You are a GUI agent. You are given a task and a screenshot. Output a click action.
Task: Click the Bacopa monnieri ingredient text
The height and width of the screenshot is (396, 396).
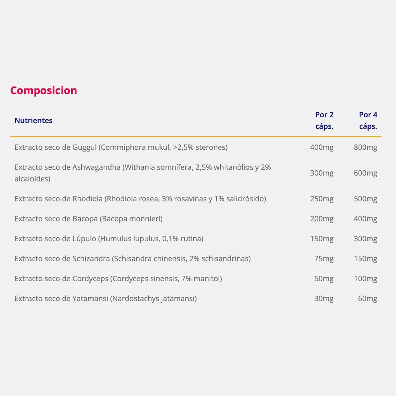click(x=89, y=219)
